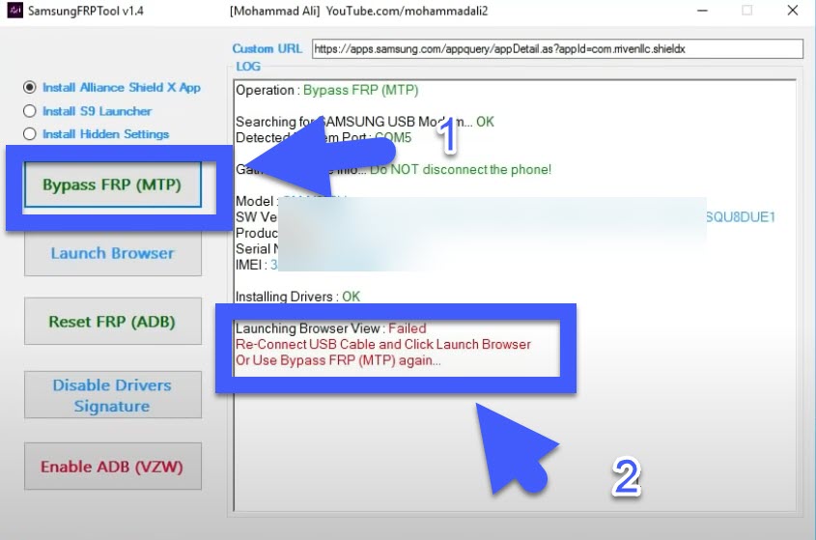Minimize the SamsungFRPTool window

[x=703, y=11]
